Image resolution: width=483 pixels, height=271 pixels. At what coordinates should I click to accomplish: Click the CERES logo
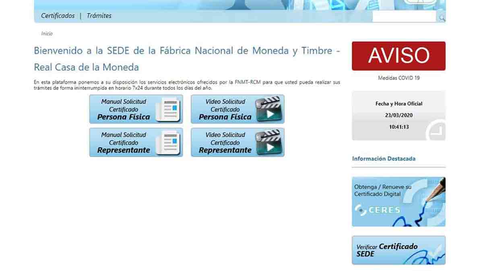(x=377, y=210)
